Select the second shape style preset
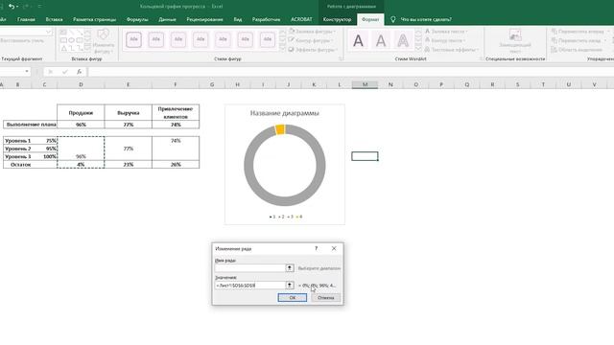This screenshot has width=614, height=345. (x=155, y=39)
